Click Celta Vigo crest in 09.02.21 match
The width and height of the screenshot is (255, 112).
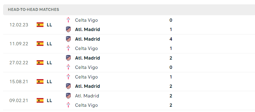(x=68, y=105)
